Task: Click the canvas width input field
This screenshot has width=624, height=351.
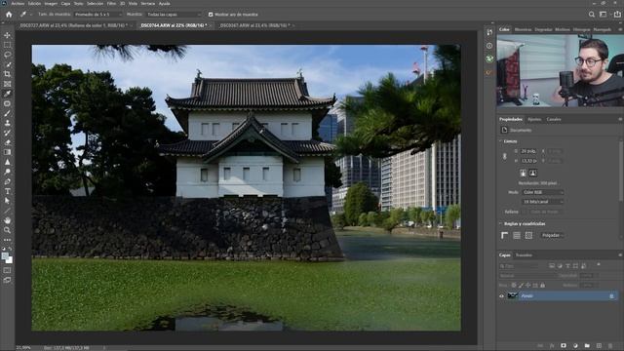Action: pyautogui.click(x=528, y=151)
